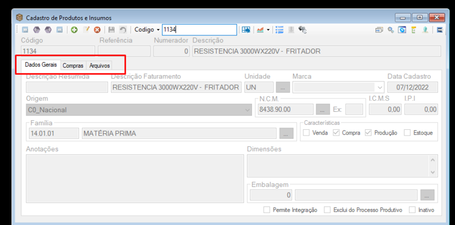Click the Data Cadastro field 07/12/2022
This screenshot has width=455, height=225.
(x=413, y=87)
